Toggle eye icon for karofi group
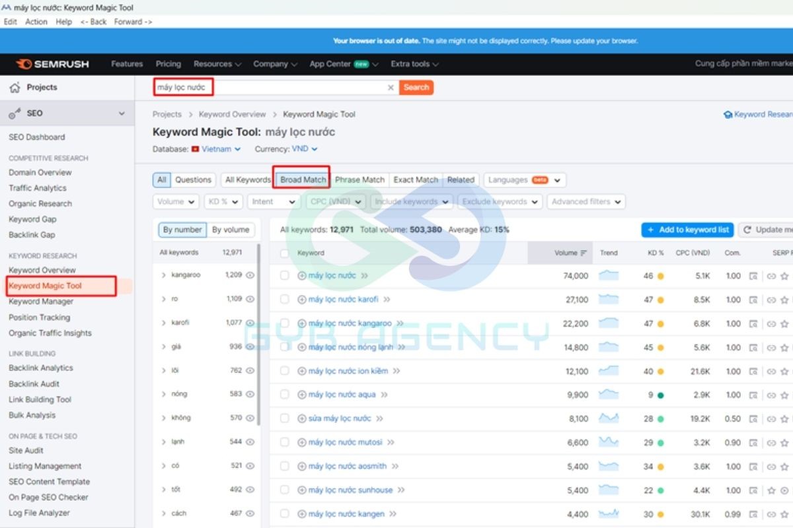793x528 pixels. [x=250, y=323]
